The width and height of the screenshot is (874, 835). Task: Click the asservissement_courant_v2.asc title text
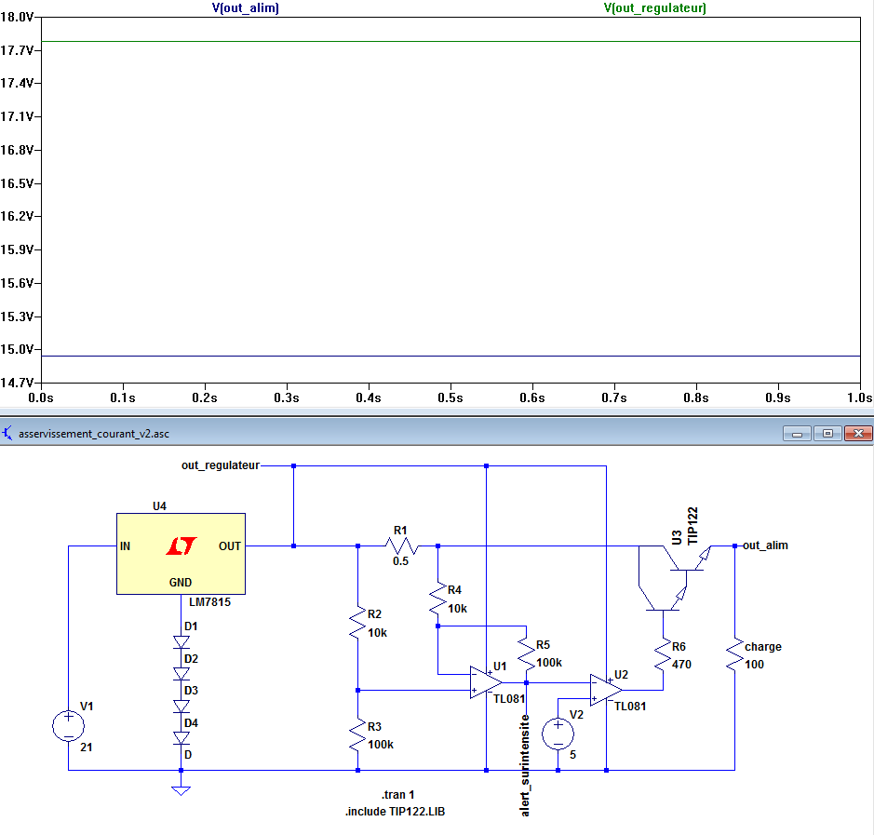pyautogui.click(x=94, y=434)
